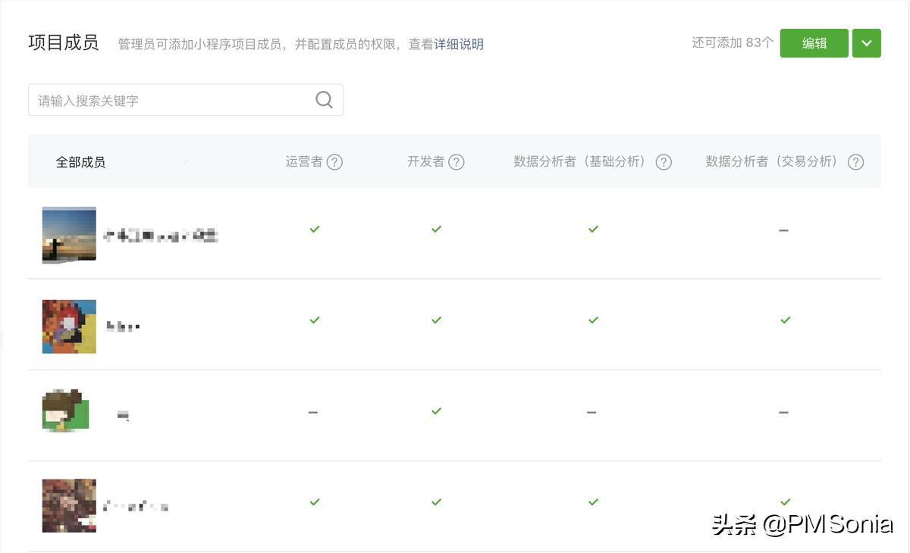
Task: Toggle first member's 运营者 checkmark
Action: [x=315, y=229]
